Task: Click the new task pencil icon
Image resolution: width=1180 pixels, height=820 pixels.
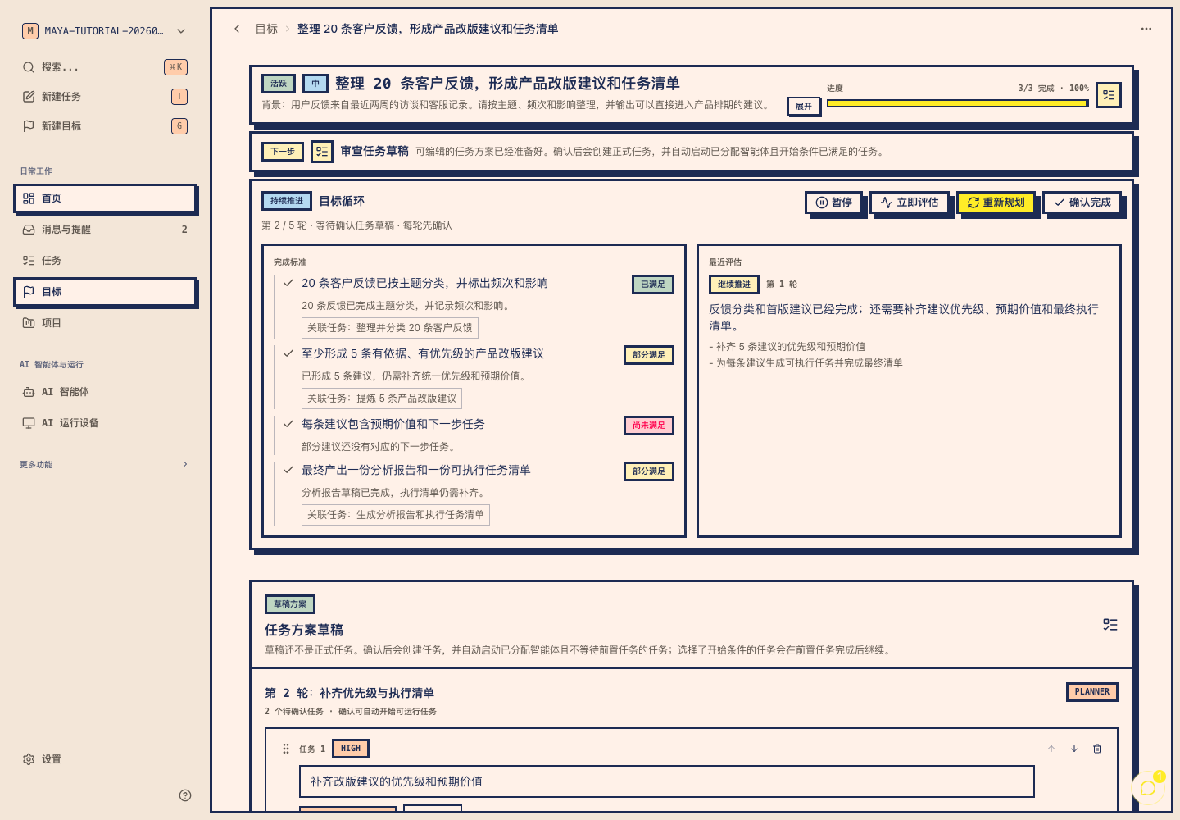Action: click(x=29, y=97)
